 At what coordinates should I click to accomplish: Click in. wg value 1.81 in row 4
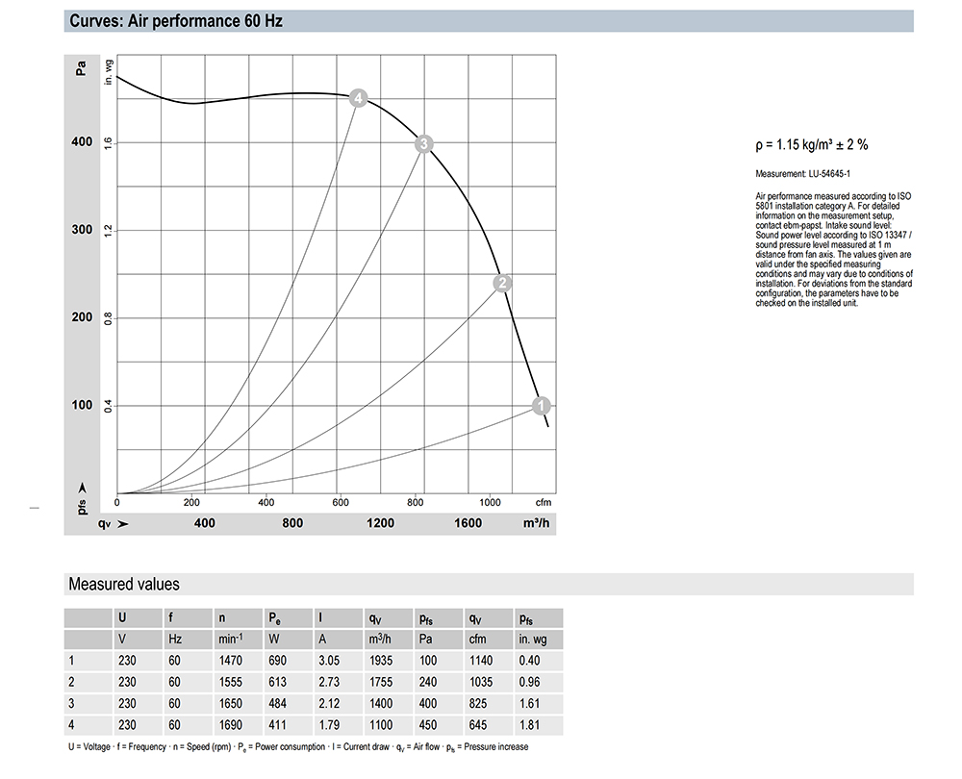coord(529,725)
